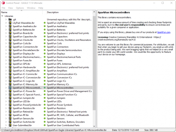Click the SparkFun-Aesthetics.lbr library icon
This screenshot has width=176, height=132.
click(10, 26)
